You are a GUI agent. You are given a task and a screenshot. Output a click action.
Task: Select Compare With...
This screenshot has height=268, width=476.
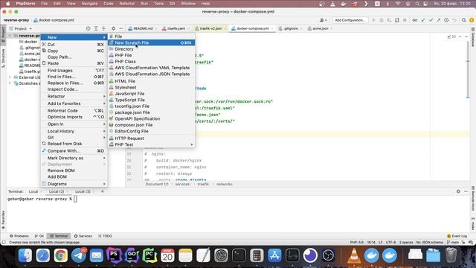pyautogui.click(x=74, y=150)
